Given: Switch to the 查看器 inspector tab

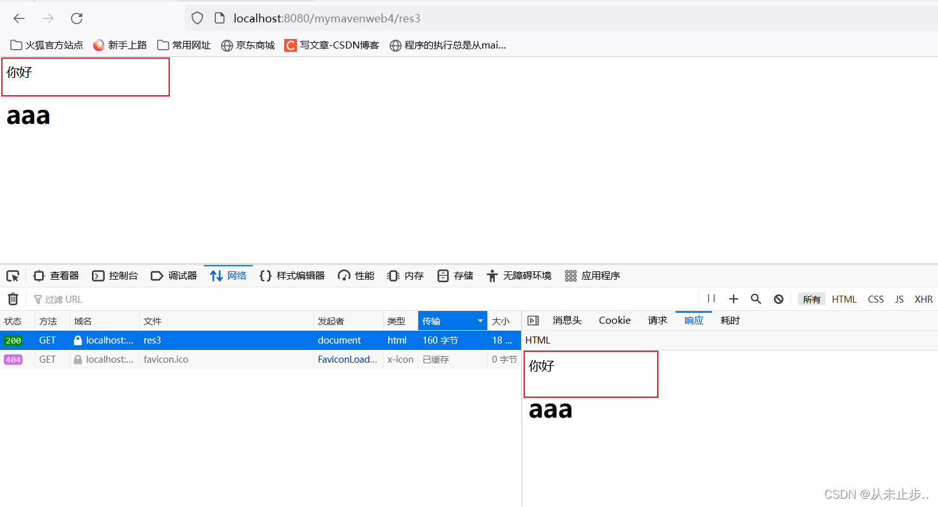Looking at the screenshot, I should 56,276.
